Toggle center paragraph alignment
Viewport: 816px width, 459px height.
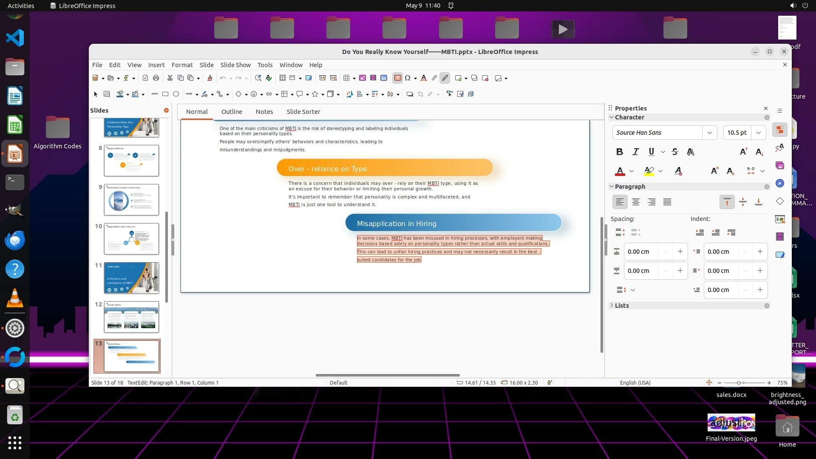(635, 202)
